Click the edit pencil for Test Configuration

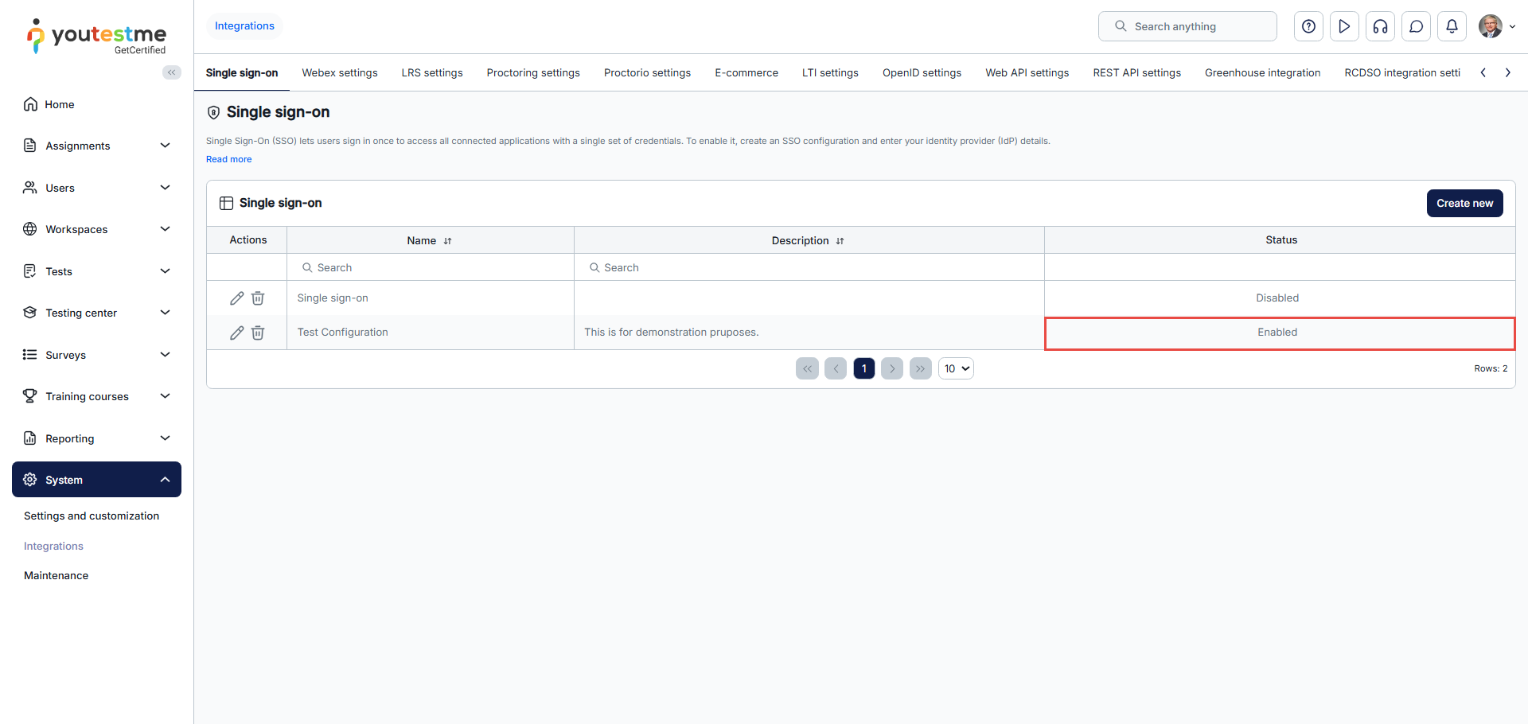click(236, 333)
